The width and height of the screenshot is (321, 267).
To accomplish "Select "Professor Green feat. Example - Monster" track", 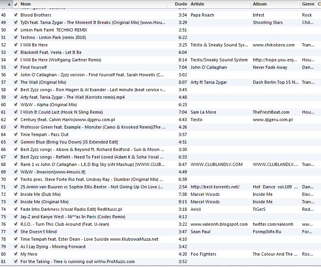I will 93,127.
